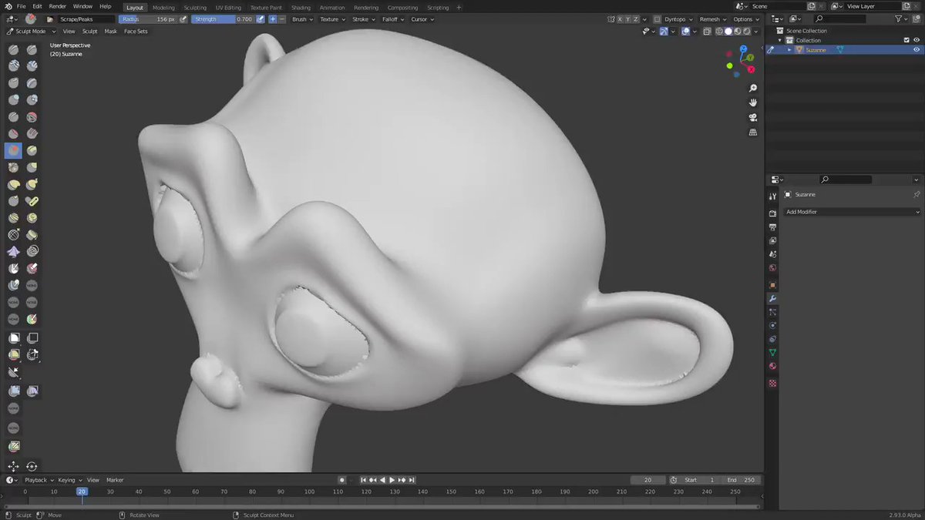Open the Falloff settings dropdown
Image resolution: width=925 pixels, height=520 pixels.
393,19
